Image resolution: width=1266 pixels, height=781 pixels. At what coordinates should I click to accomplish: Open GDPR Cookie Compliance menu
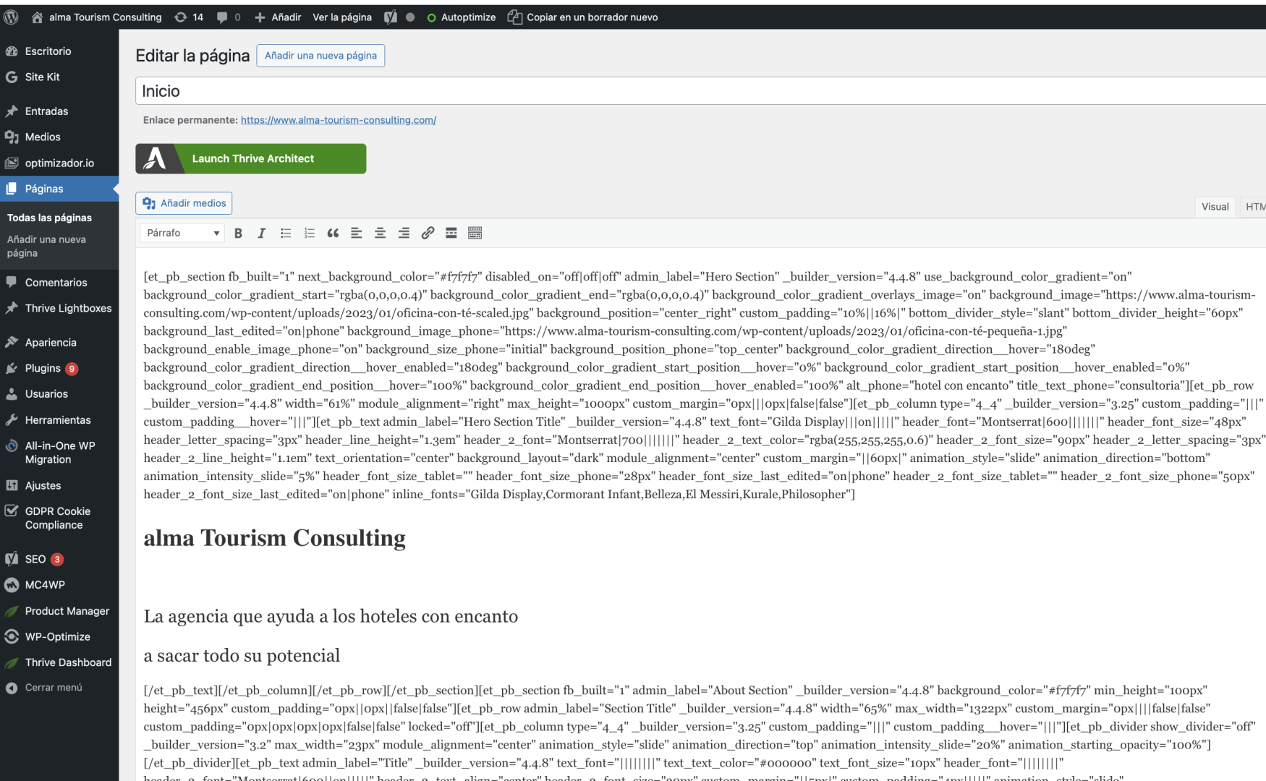[x=59, y=518]
